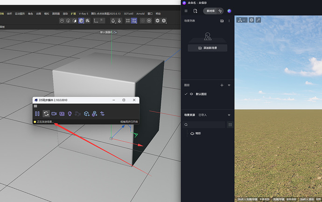Switch to the 已导入 tab
Viewport: 322px width, 202px height.
coord(203,115)
